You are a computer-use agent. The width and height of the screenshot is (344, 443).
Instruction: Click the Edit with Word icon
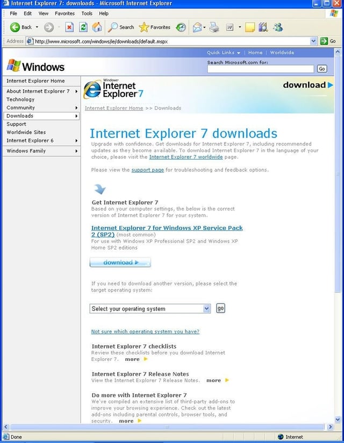[230, 27]
